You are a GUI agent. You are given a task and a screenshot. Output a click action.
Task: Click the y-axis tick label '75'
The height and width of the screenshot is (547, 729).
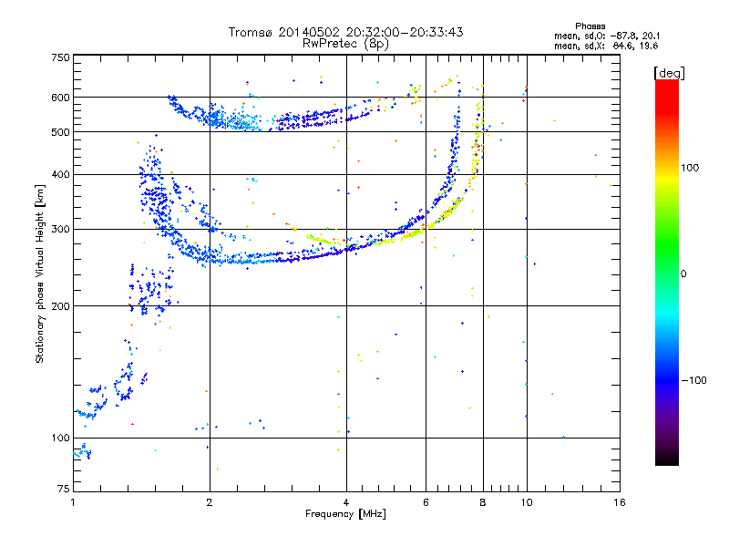coord(64,489)
